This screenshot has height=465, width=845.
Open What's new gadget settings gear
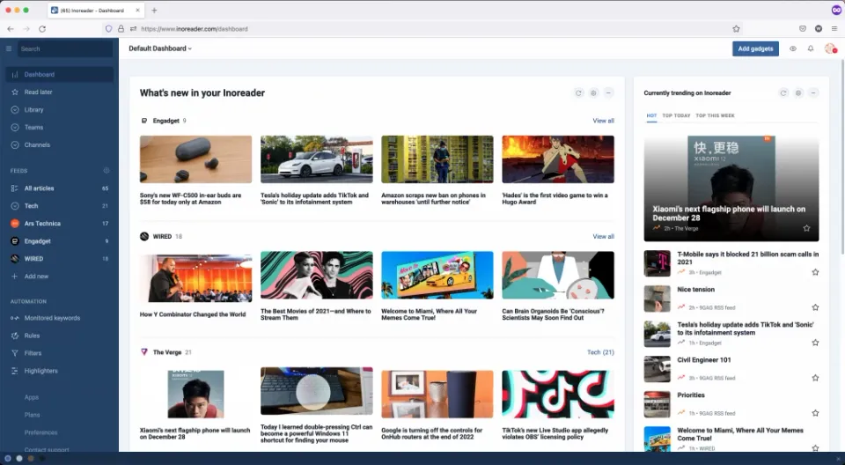[593, 92]
